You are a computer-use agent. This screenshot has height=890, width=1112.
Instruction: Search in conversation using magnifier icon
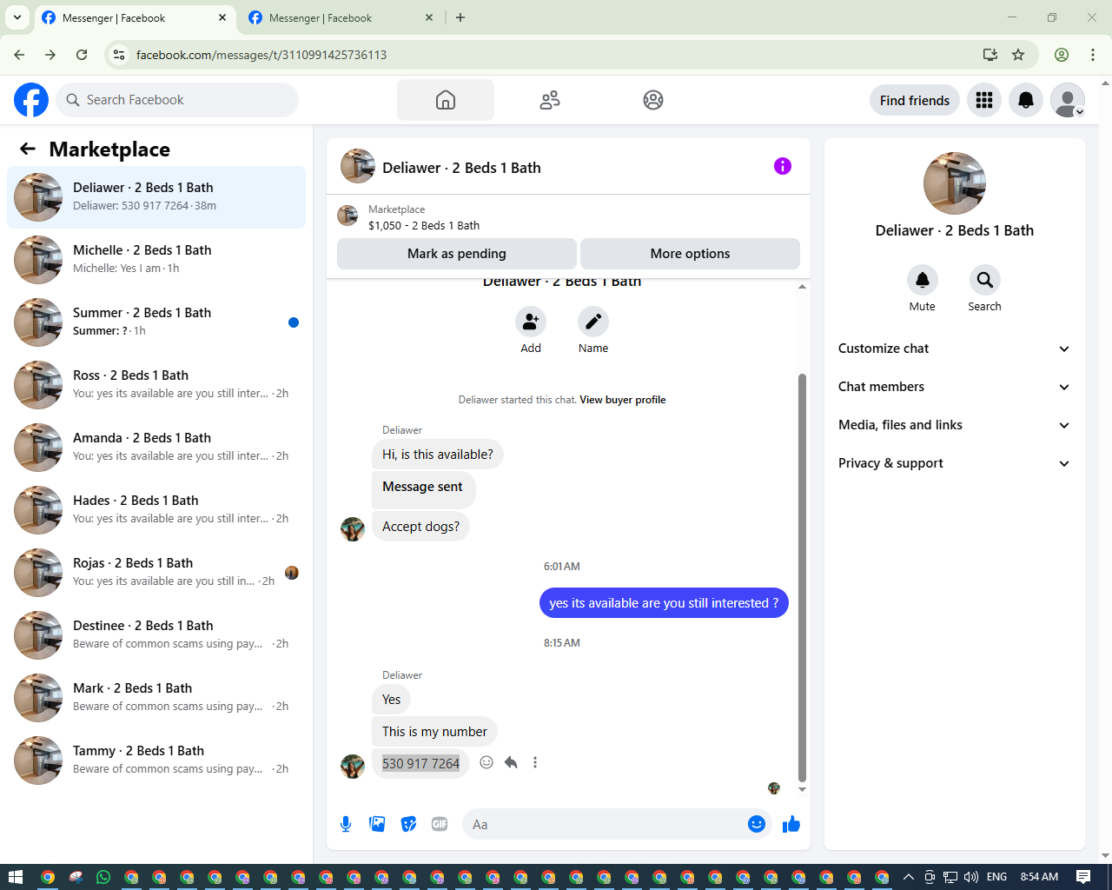click(x=985, y=280)
